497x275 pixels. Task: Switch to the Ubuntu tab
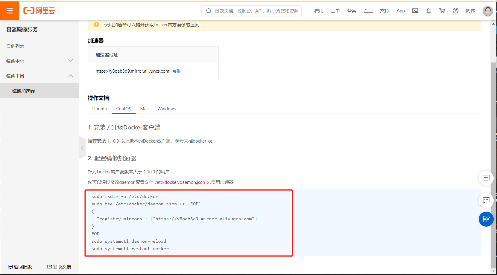100,109
